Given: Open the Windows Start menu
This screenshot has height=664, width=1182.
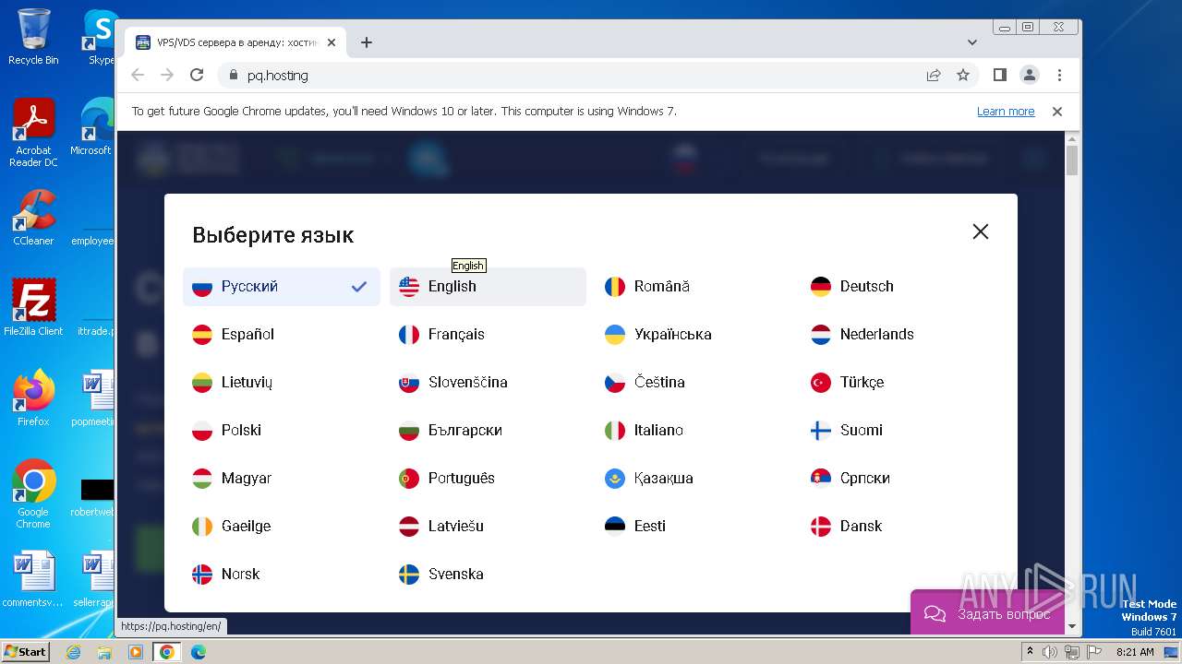Looking at the screenshot, I should [25, 652].
